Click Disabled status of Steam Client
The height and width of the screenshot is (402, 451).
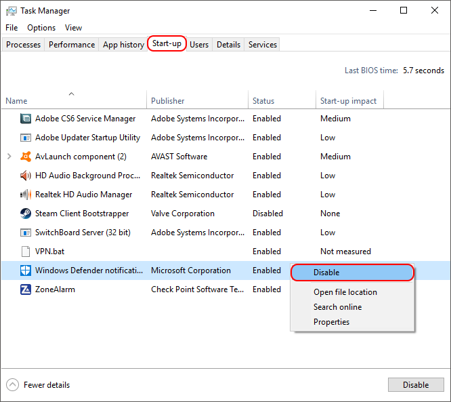pos(267,214)
